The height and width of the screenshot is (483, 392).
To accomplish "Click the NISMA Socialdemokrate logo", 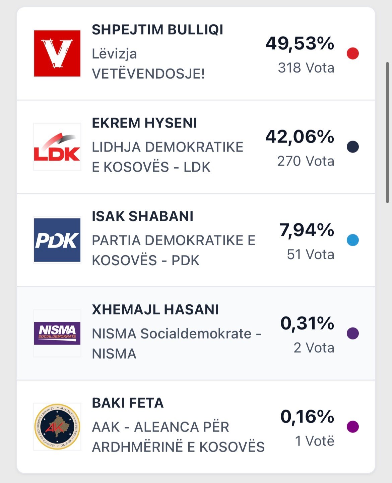I will (57, 333).
